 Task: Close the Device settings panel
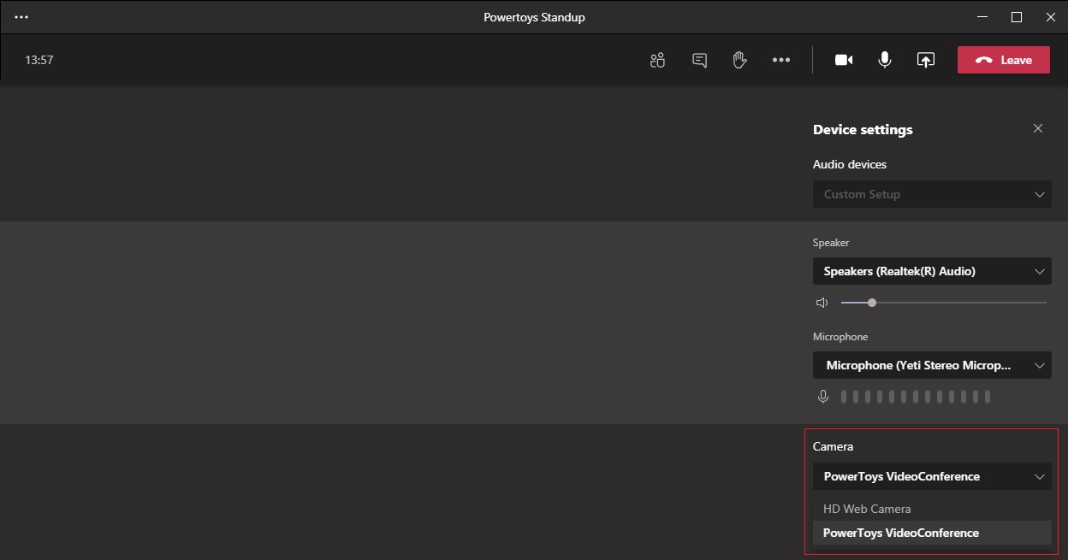(1038, 128)
